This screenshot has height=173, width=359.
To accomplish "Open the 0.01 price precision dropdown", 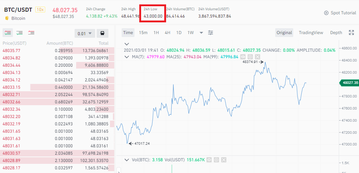I will [x=85, y=33].
